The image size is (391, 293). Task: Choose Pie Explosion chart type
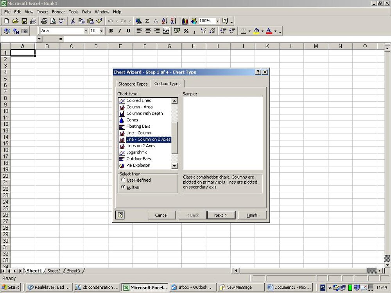coord(138,165)
